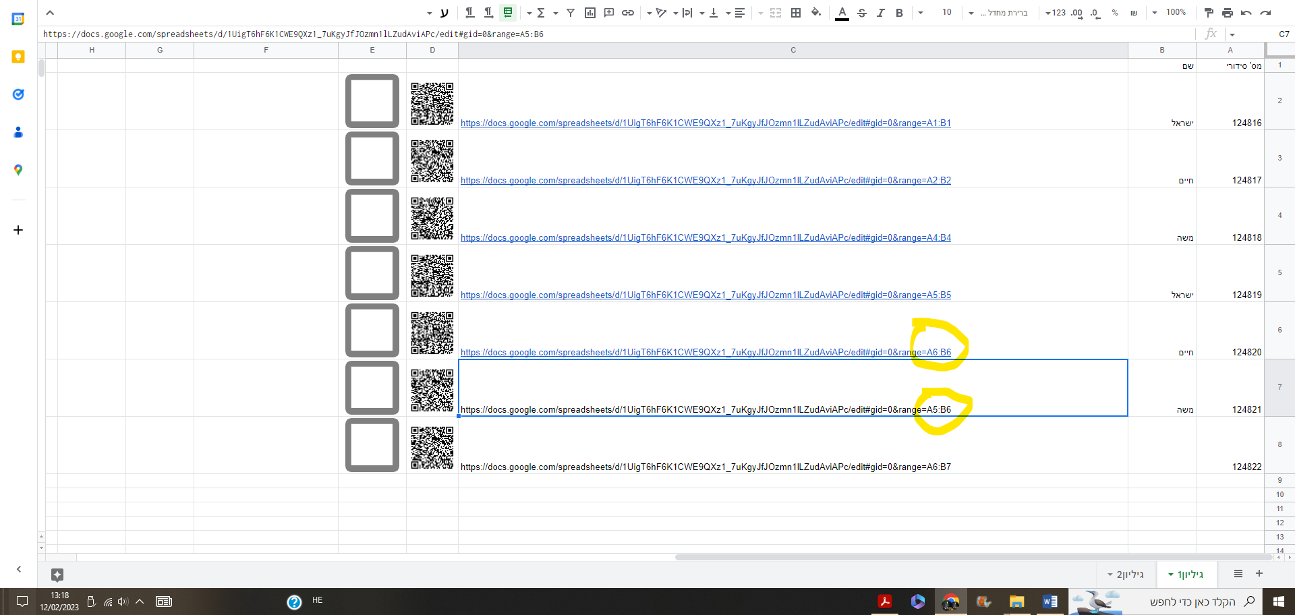Open the link ending in range=A1:B1

(706, 123)
